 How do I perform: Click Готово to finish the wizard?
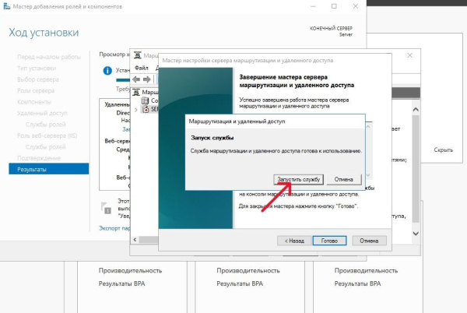[329, 241]
